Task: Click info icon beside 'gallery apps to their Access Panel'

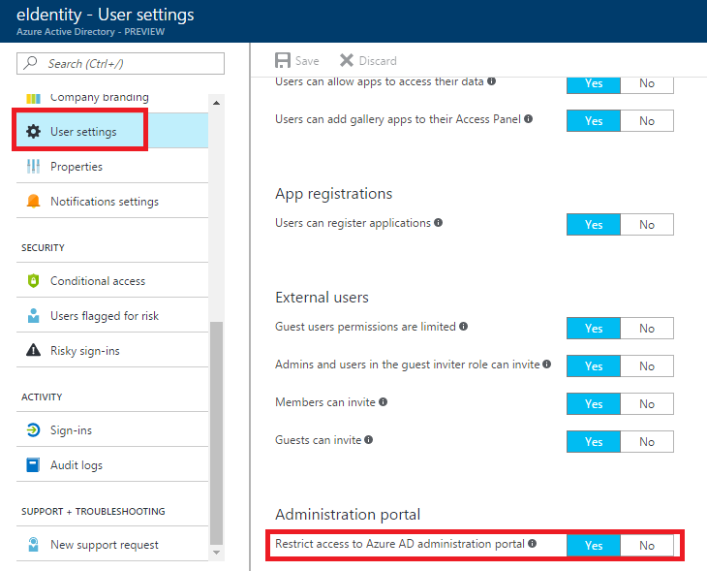Action: pyautogui.click(x=529, y=118)
